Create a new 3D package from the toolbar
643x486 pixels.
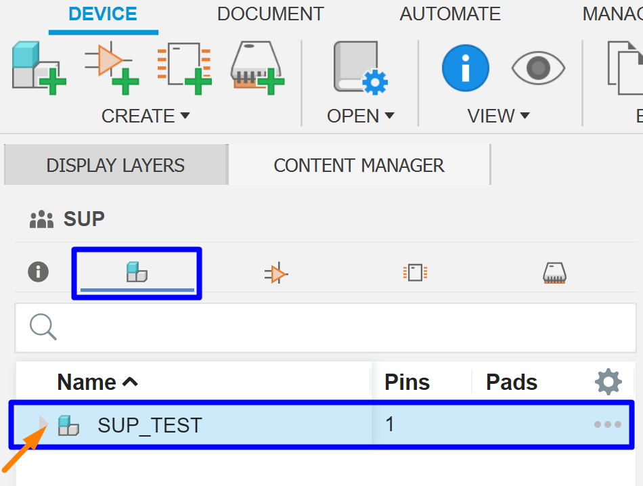pos(257,66)
